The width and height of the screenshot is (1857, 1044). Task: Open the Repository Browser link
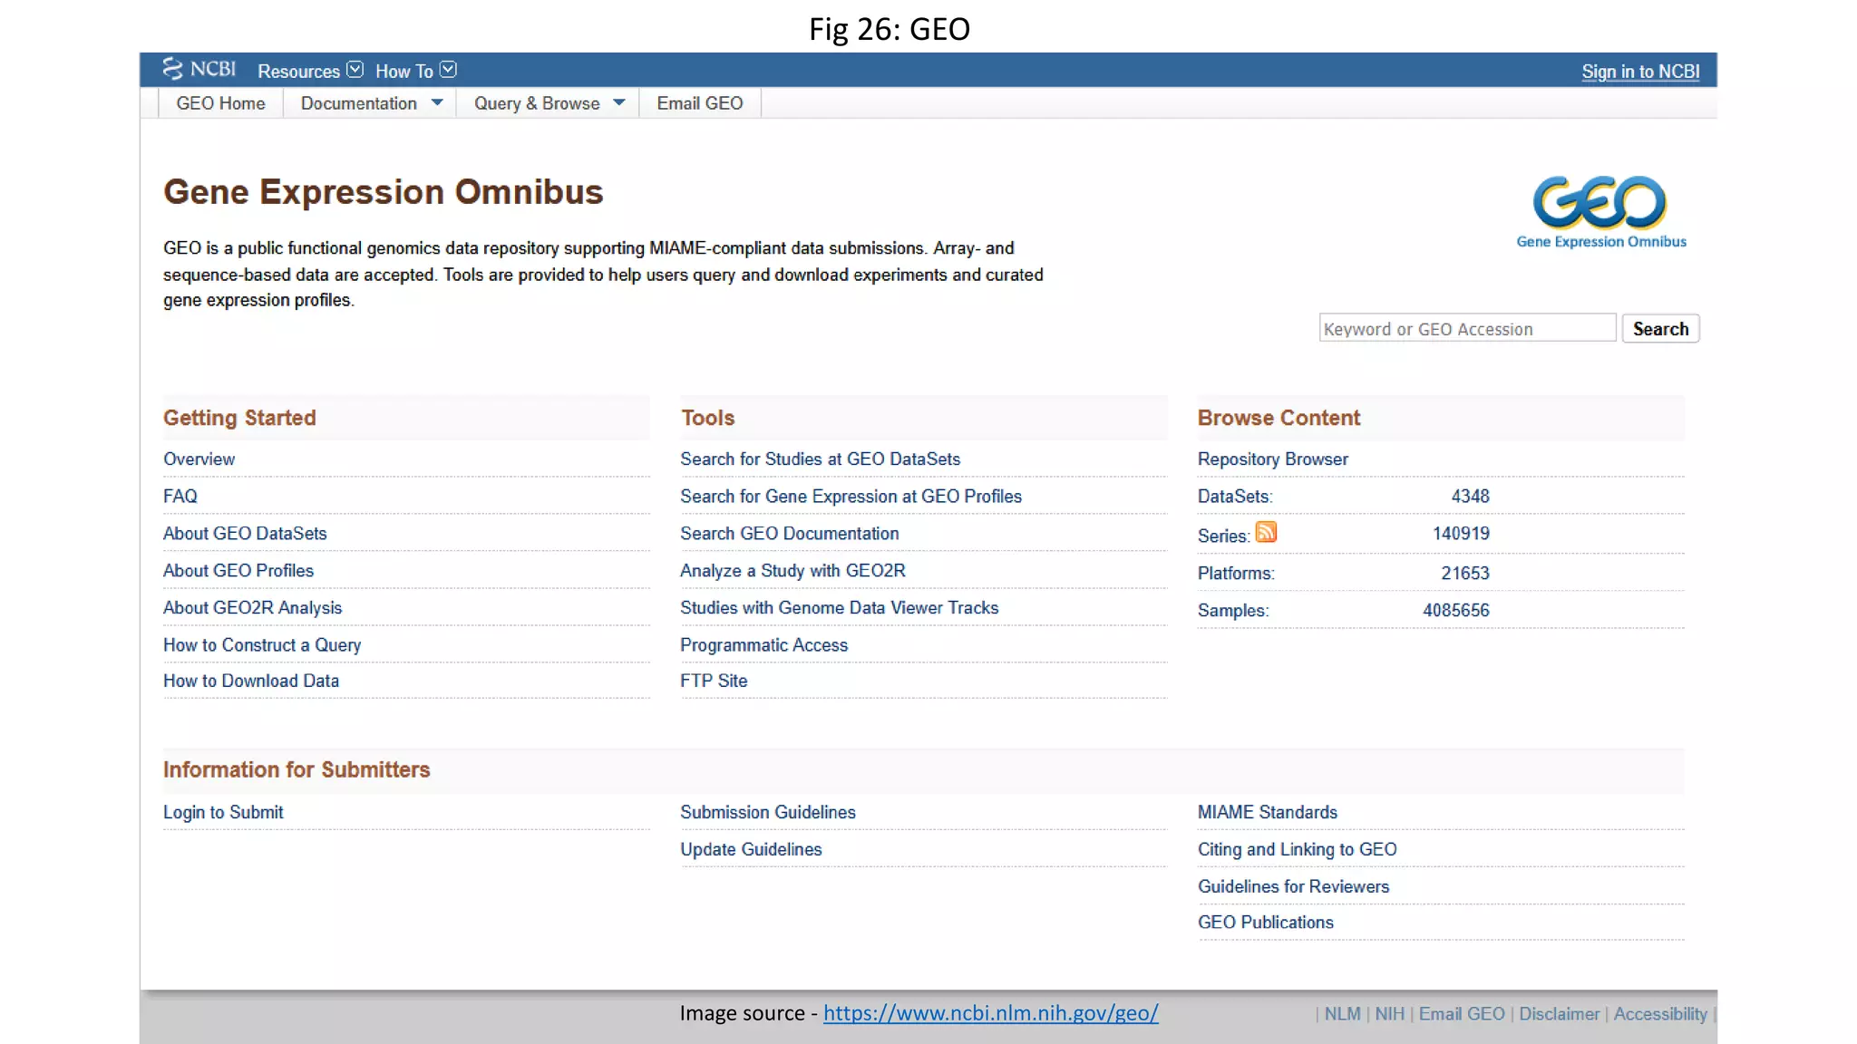[x=1272, y=459]
